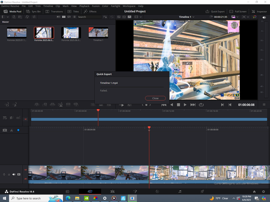Click the blue clip bar in upper timeline
The height and width of the screenshot is (202, 270).
[x=149, y=120]
